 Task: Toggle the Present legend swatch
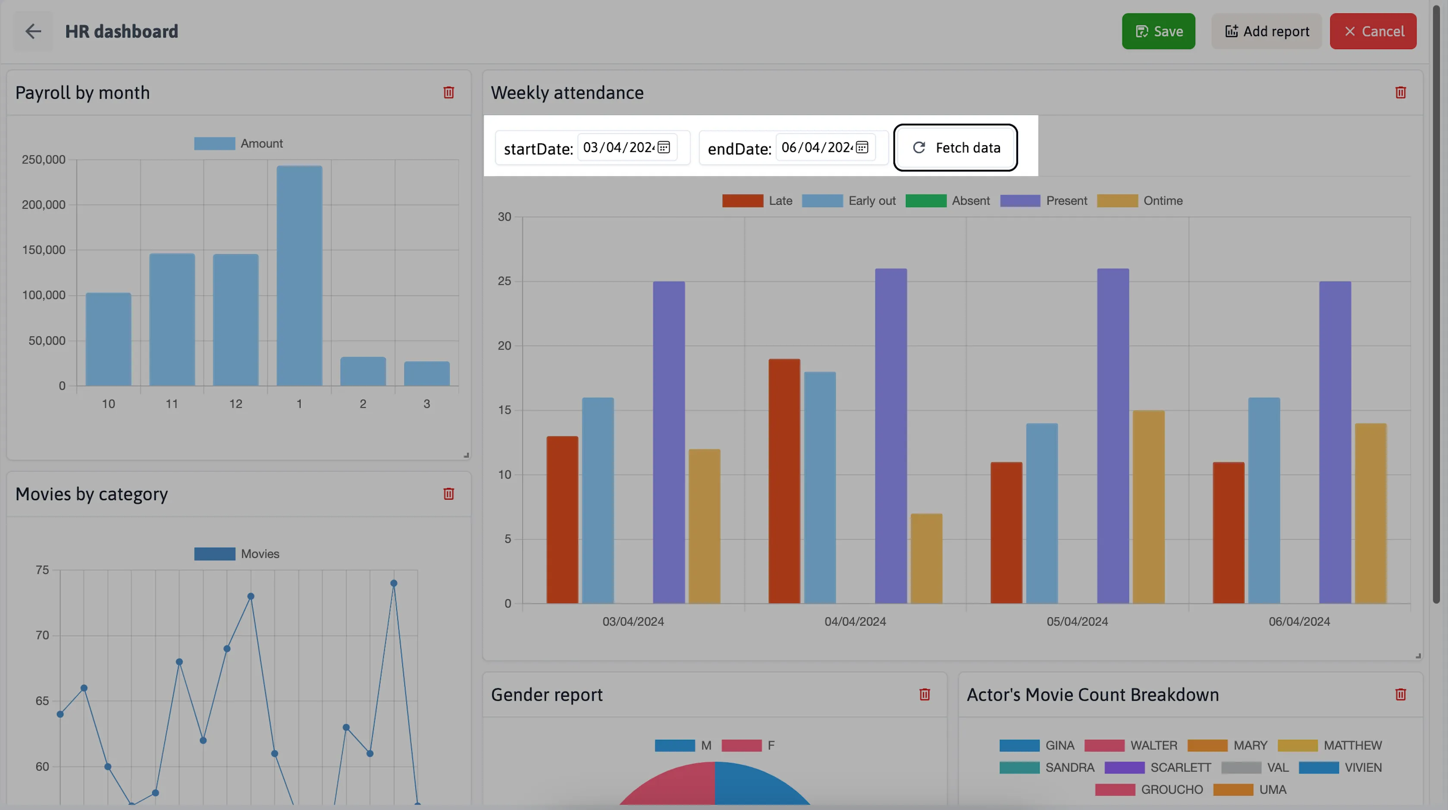tap(1020, 201)
